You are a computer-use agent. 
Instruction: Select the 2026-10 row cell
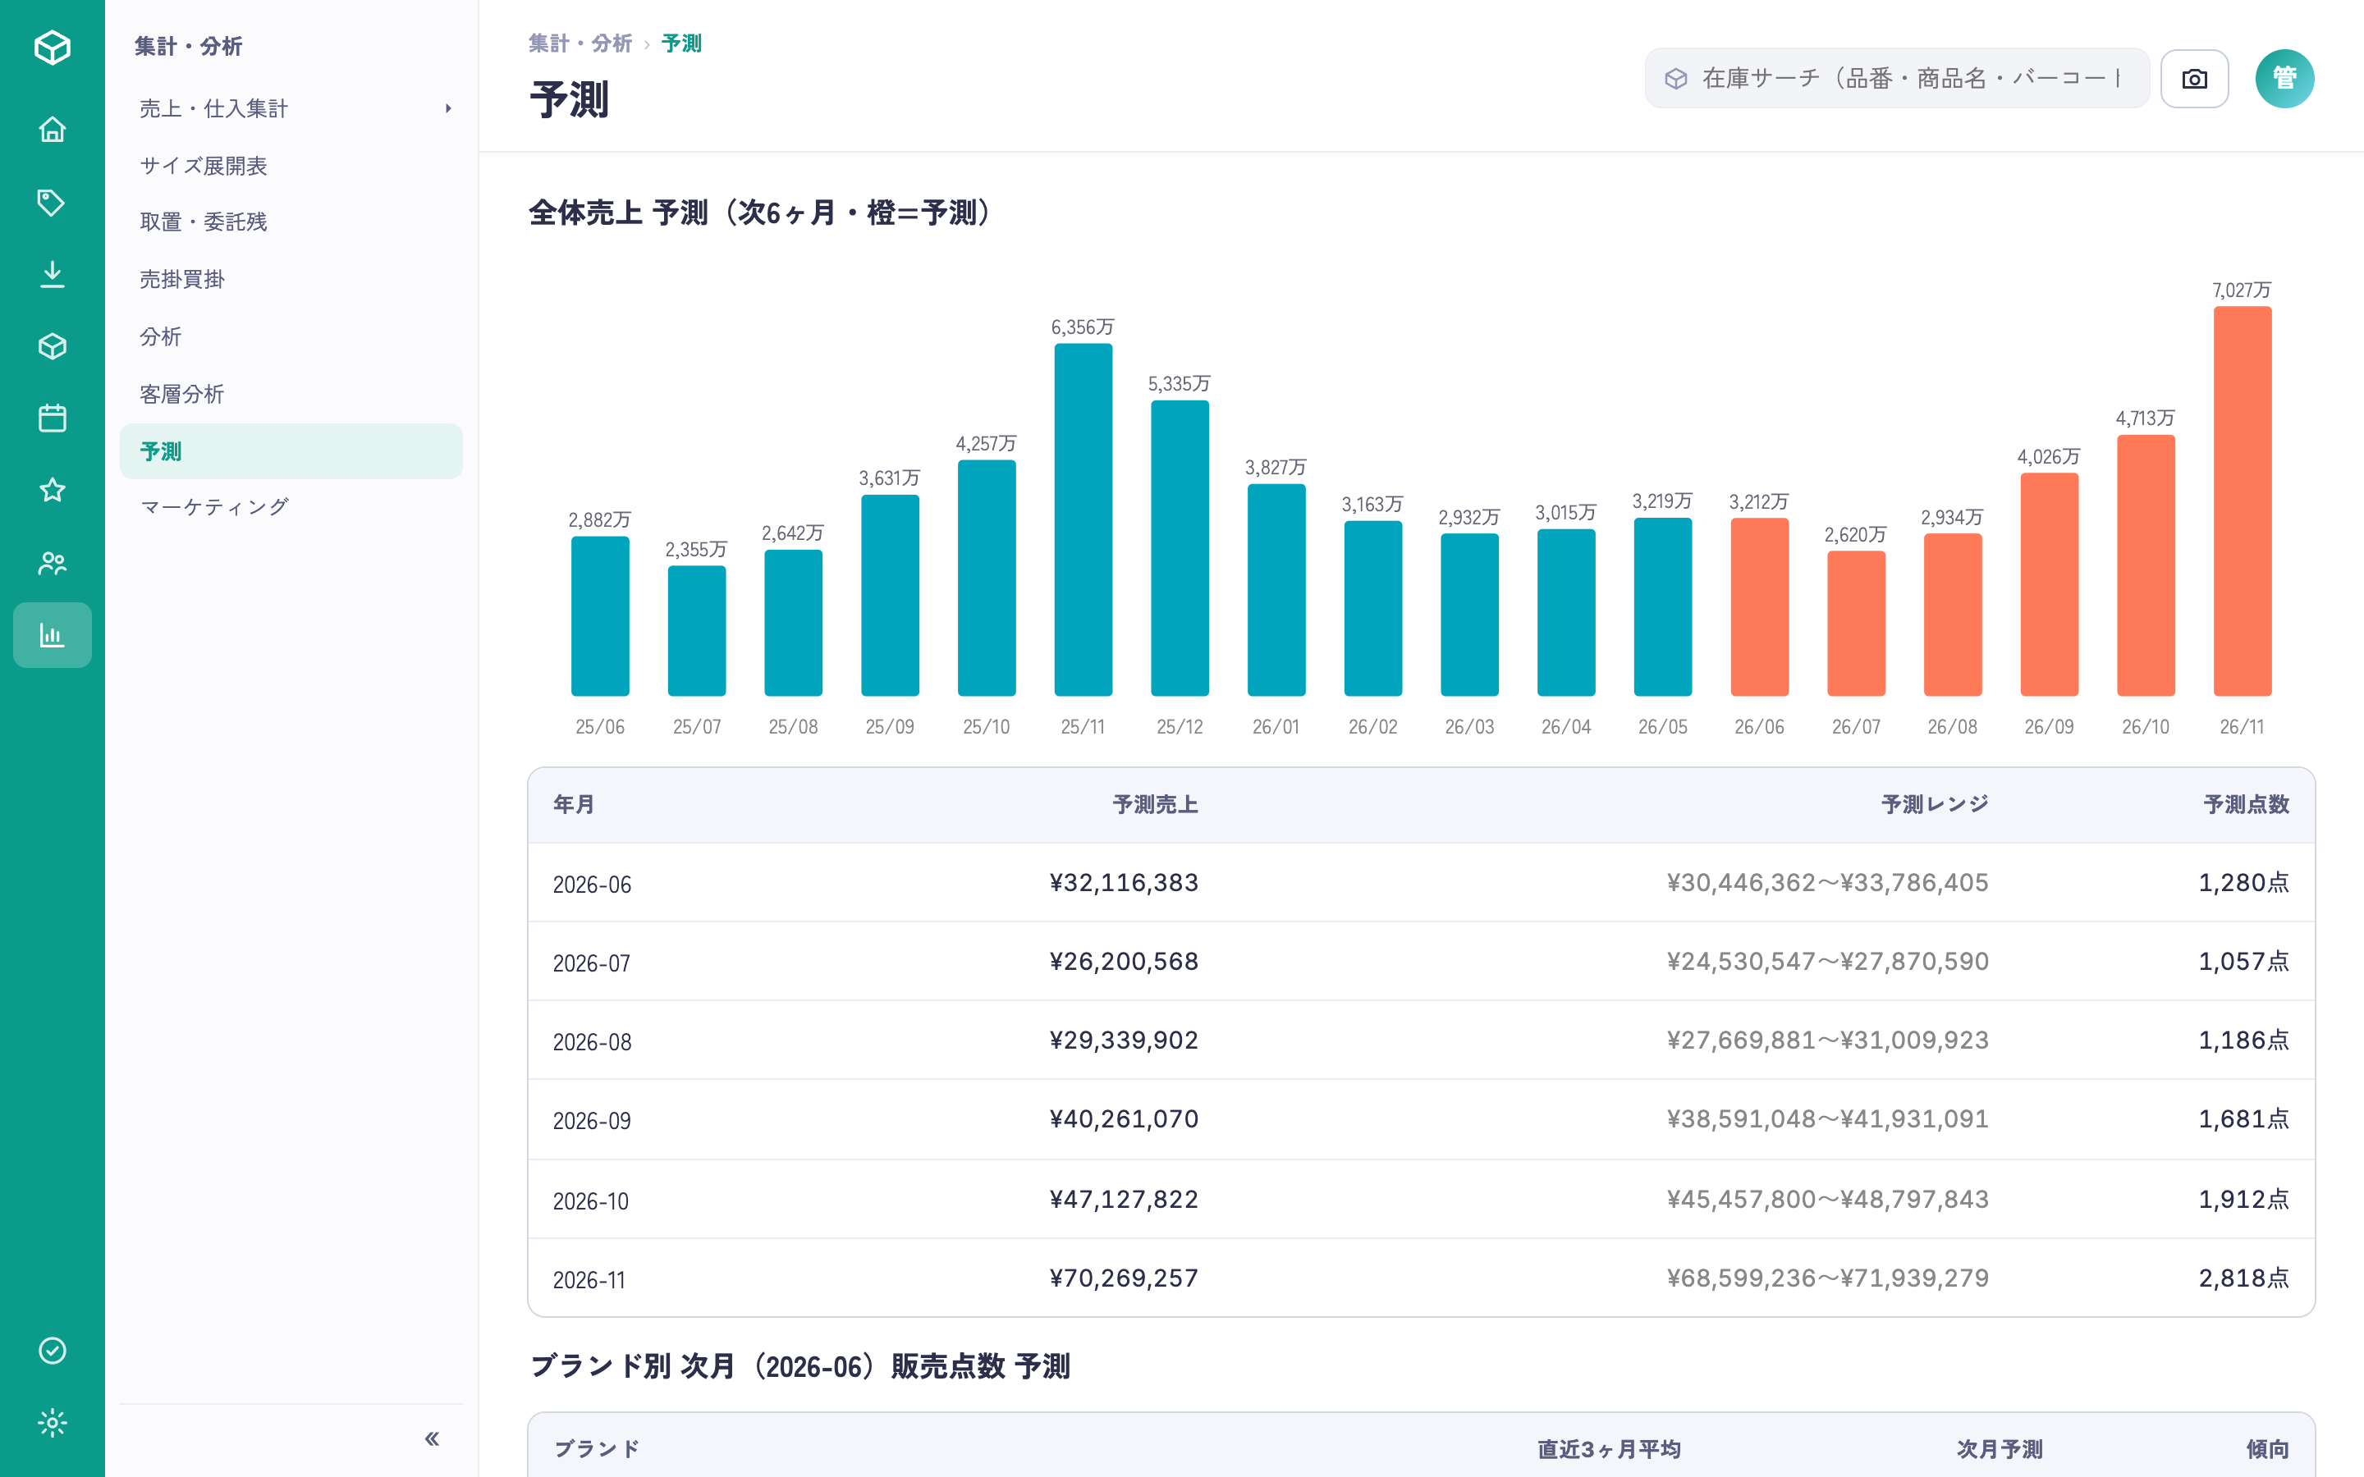591,1201
